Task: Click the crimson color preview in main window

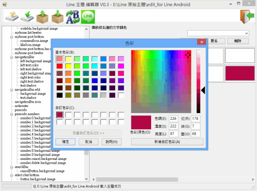Action: point(240,73)
